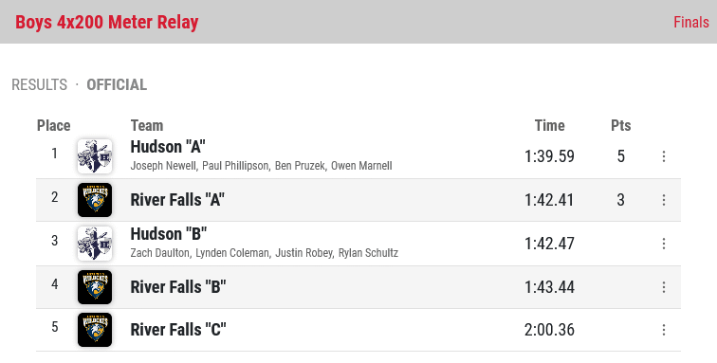Open more options for River Falls "B"
Image resolution: width=717 pixels, height=363 pixels.
(x=664, y=287)
